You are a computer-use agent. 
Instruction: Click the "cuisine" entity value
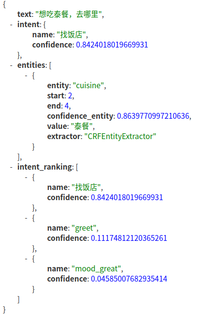coord(88,86)
